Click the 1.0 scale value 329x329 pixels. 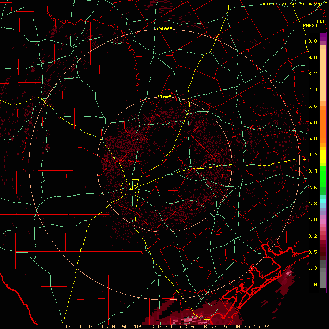point(313,220)
